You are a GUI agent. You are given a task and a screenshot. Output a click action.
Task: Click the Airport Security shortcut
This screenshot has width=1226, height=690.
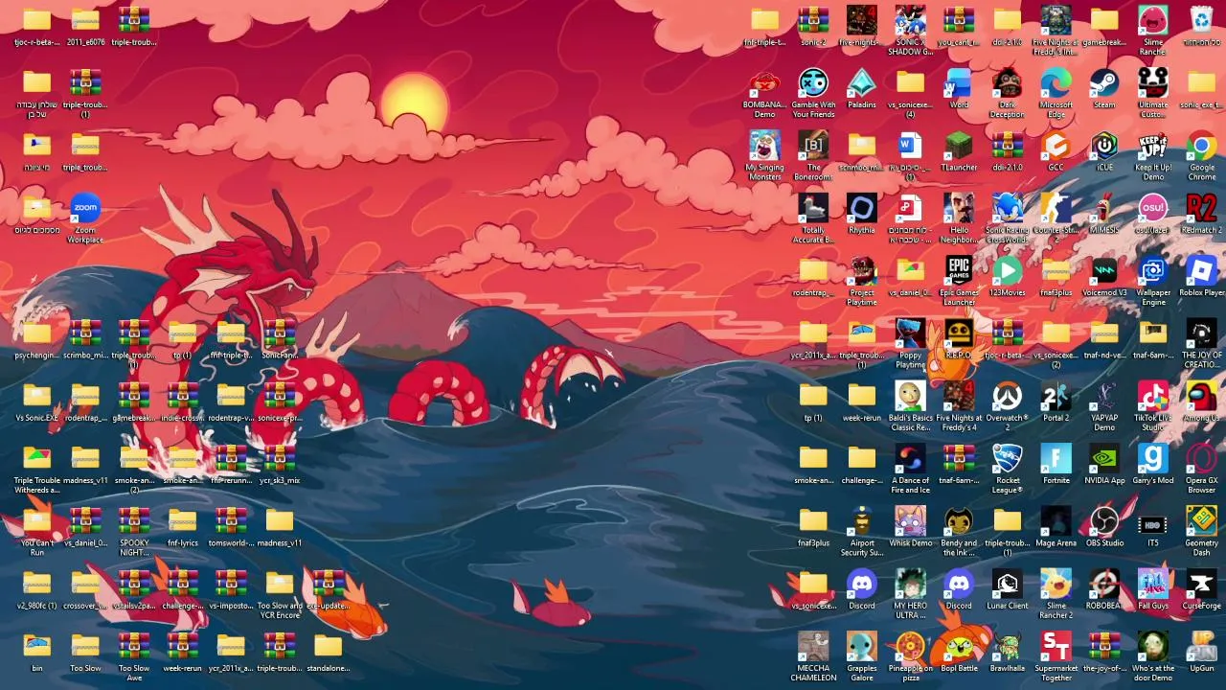click(x=861, y=522)
